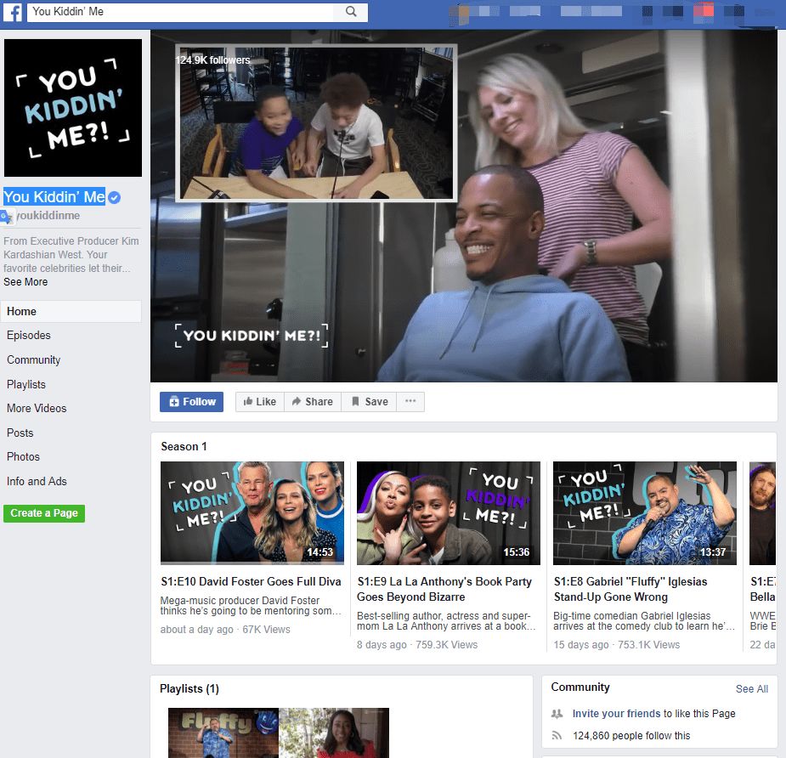Open the S1:E9 La La Anthony episode title
786x758 pixels.
coord(444,589)
